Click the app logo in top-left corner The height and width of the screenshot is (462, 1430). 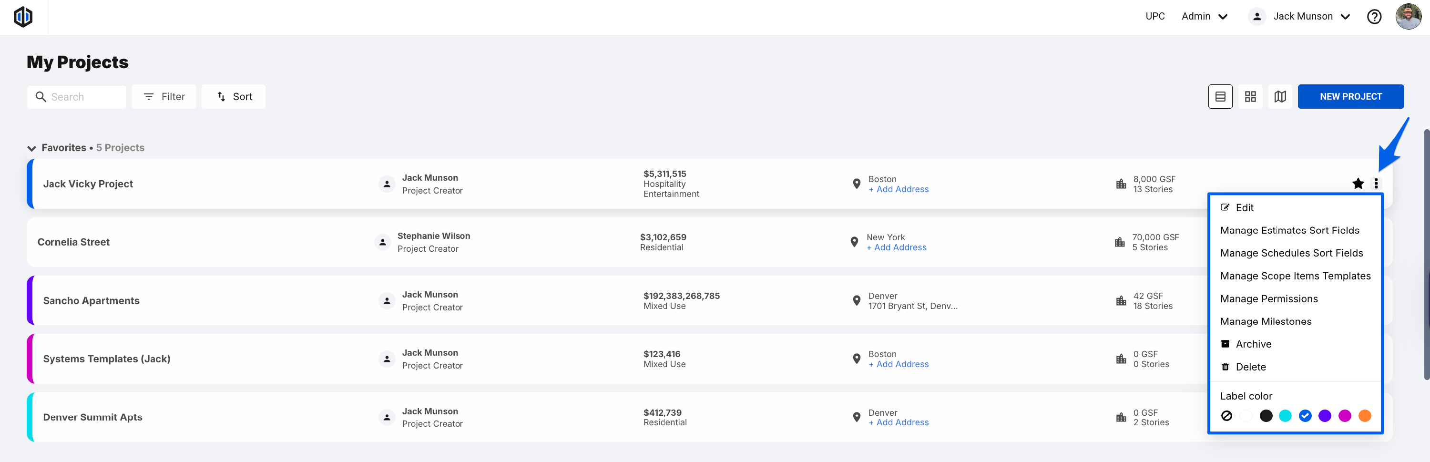pyautogui.click(x=23, y=17)
